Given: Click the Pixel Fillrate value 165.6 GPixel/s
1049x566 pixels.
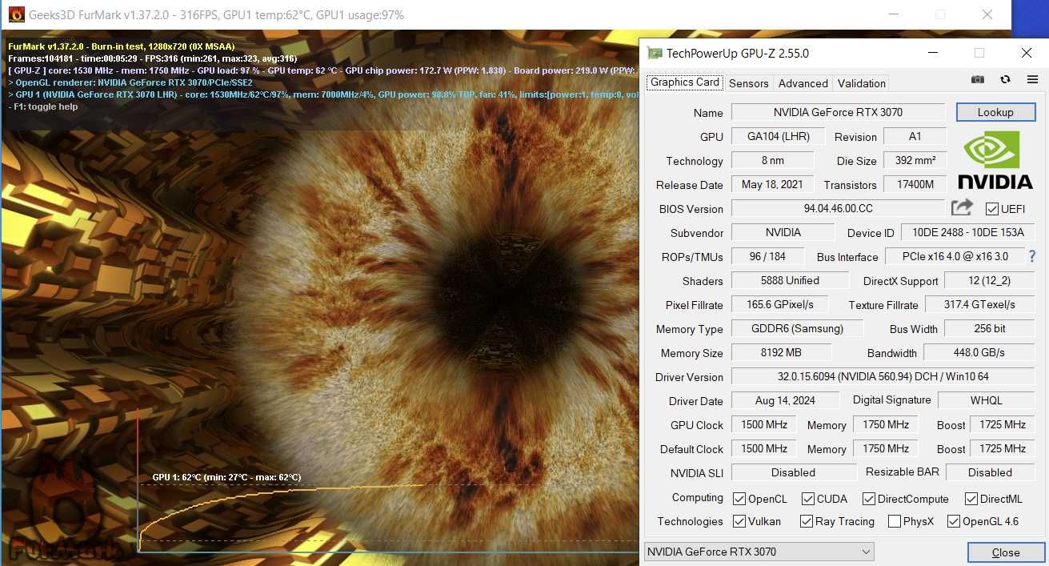Looking at the screenshot, I should point(779,304).
